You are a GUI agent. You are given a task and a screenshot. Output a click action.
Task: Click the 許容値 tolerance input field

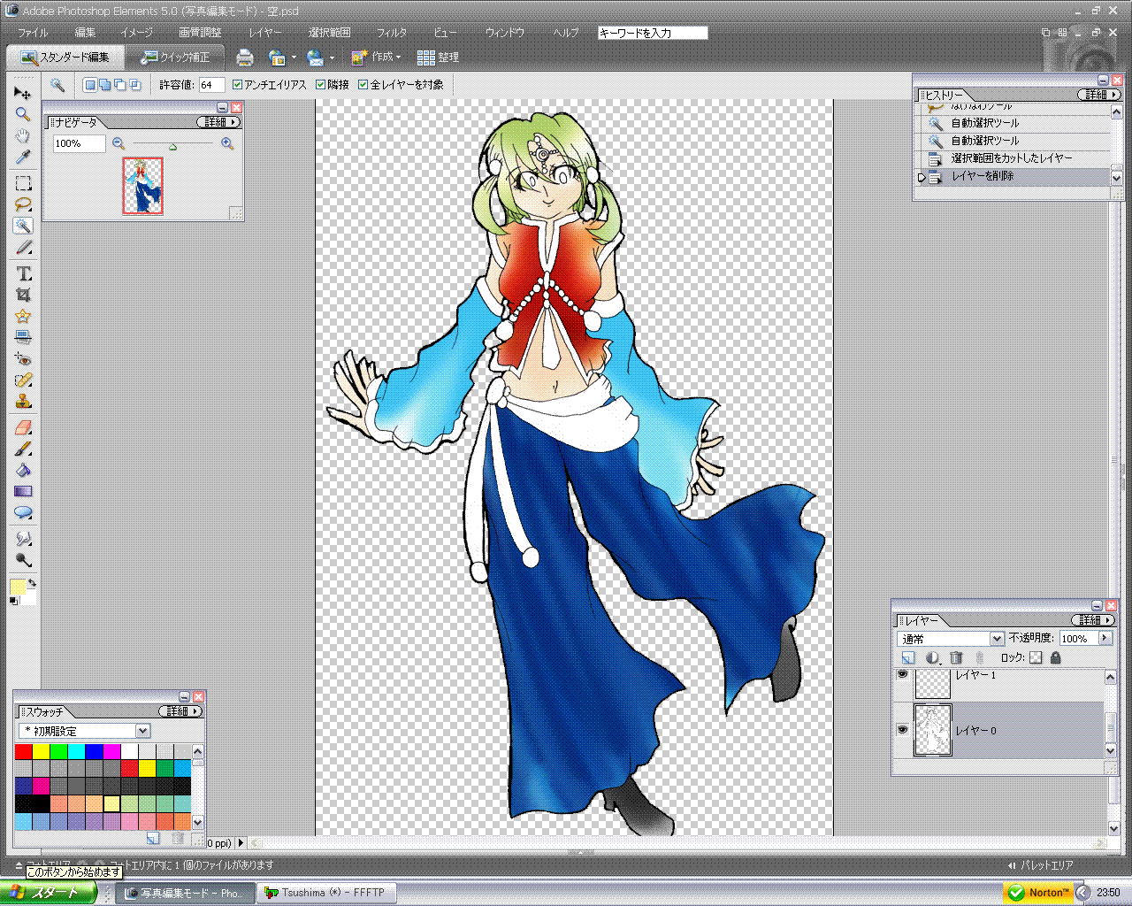click(211, 85)
